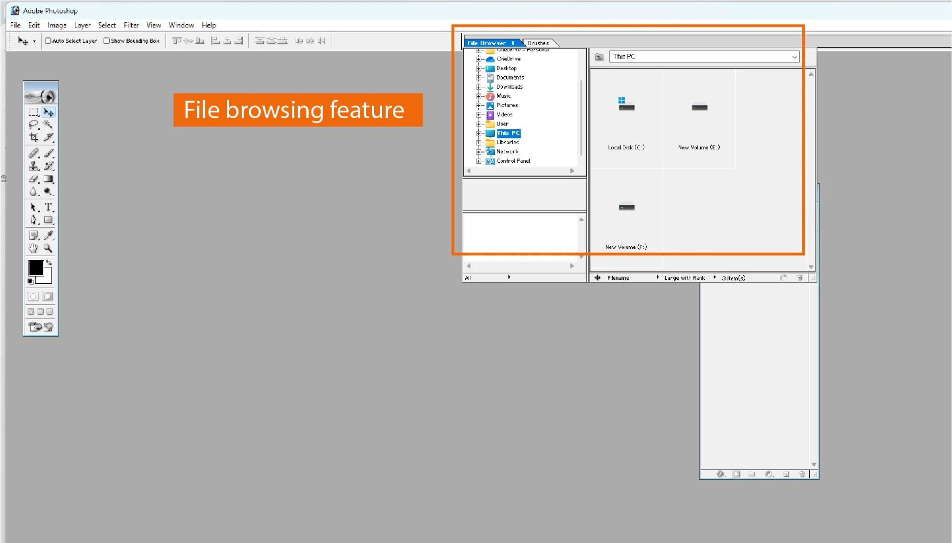Select the Local Disk (C:) thumbnail
The image size is (952, 543).
[626, 119]
